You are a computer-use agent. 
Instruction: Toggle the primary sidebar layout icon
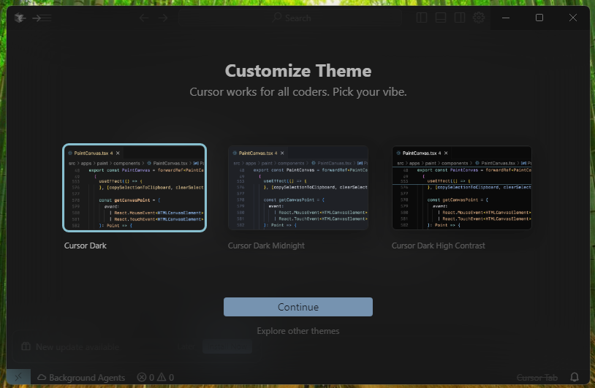[x=422, y=18]
